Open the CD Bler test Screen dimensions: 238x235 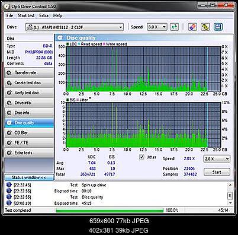pos(29,133)
